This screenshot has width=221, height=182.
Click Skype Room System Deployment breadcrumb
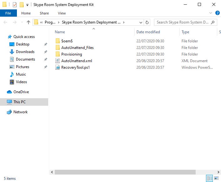tap(91, 22)
